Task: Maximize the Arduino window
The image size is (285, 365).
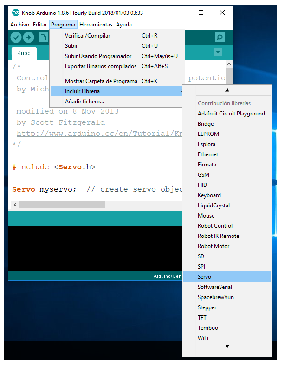Action: 201,13
